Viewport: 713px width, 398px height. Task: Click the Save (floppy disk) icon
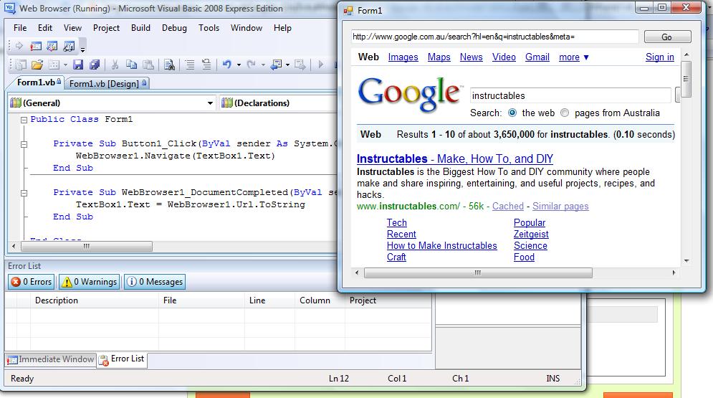78,65
